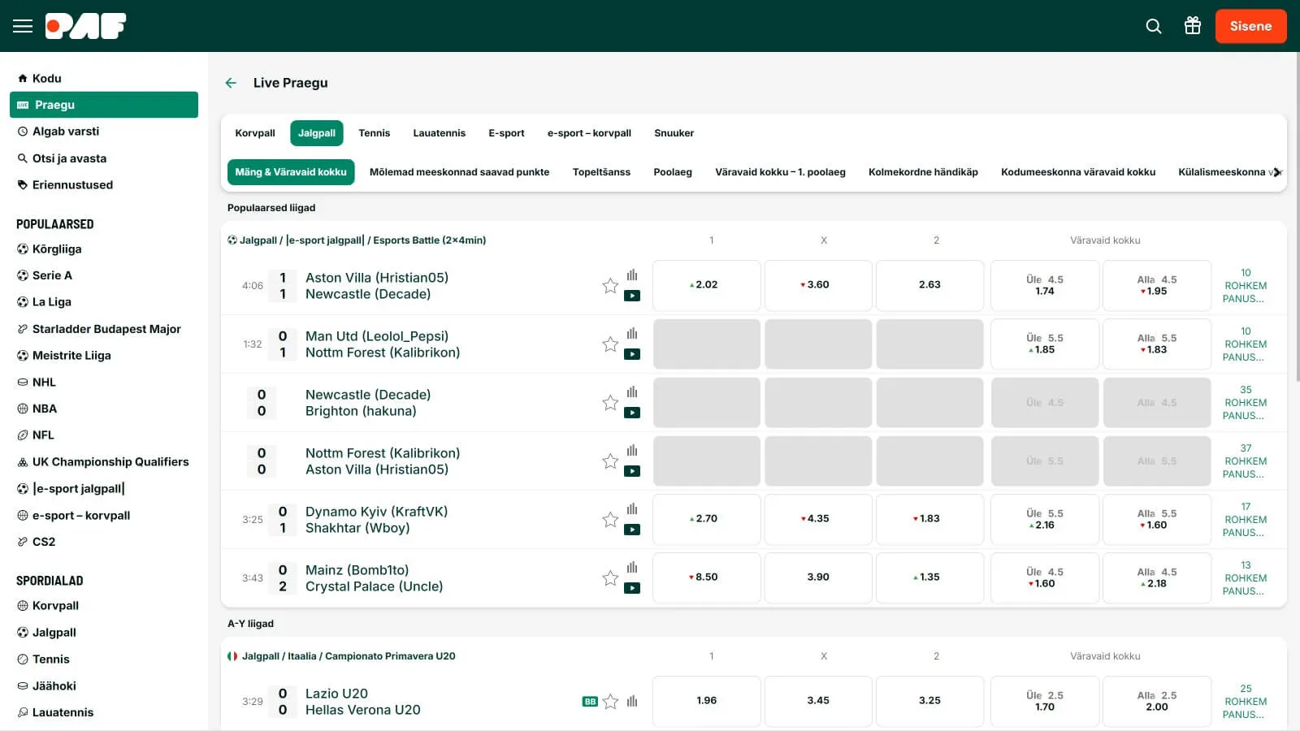Favorite the Aston Villa vs Newcastle match
This screenshot has width=1300, height=731.
pos(610,286)
